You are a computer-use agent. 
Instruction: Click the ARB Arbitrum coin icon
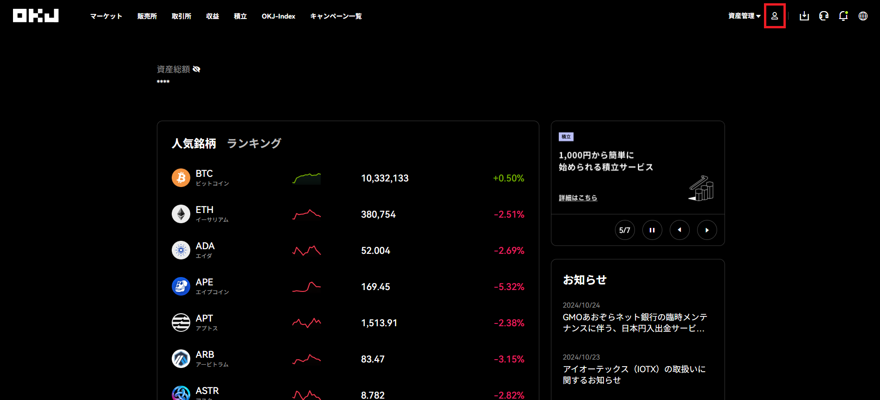click(181, 359)
